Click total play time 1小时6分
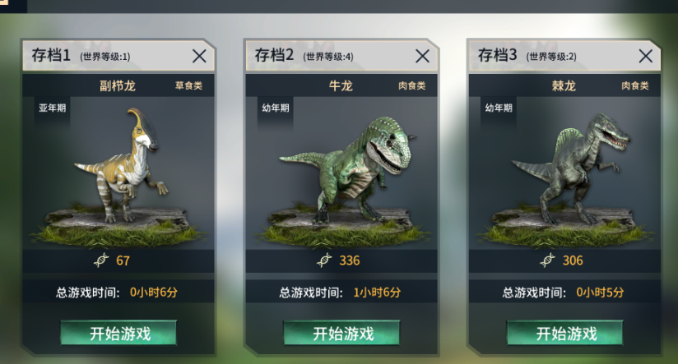This screenshot has width=678, height=364. coord(377,293)
